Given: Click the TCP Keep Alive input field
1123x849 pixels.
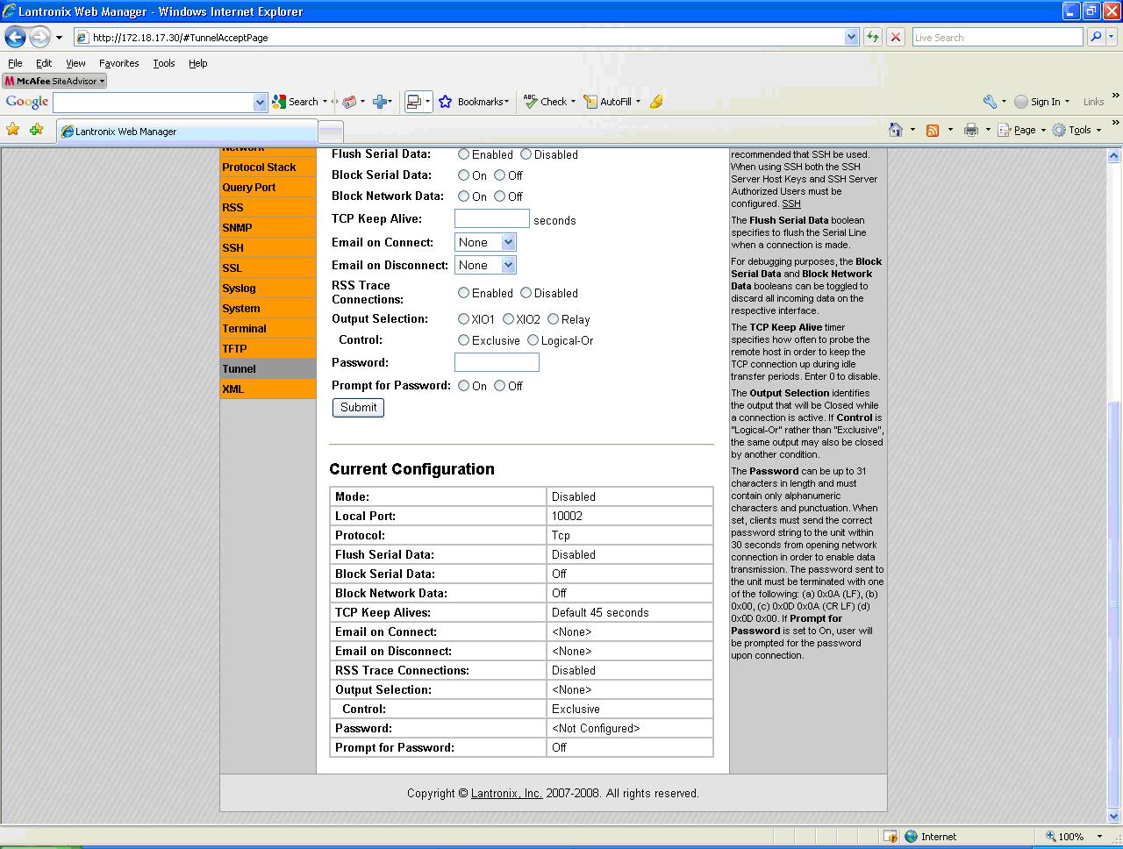Looking at the screenshot, I should 491,219.
